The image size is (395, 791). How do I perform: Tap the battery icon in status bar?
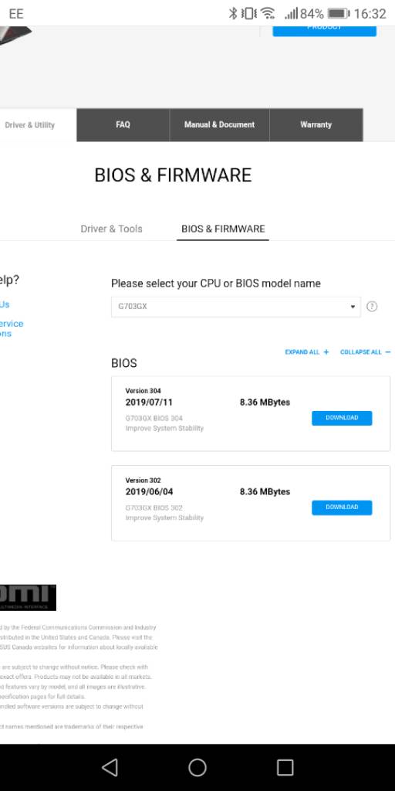(x=339, y=13)
